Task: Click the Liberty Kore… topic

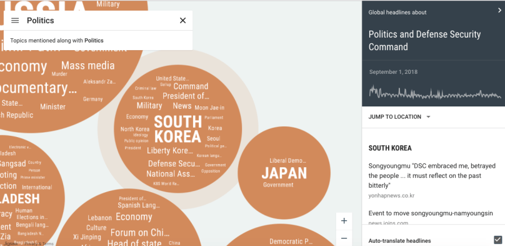Action: click(170, 151)
